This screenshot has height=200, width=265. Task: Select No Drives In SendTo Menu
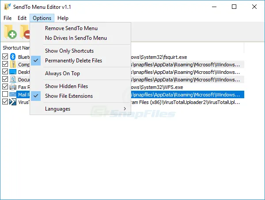click(x=80, y=38)
